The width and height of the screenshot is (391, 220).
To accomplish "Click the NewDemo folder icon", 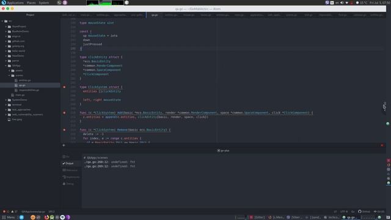I will click(9, 56).
